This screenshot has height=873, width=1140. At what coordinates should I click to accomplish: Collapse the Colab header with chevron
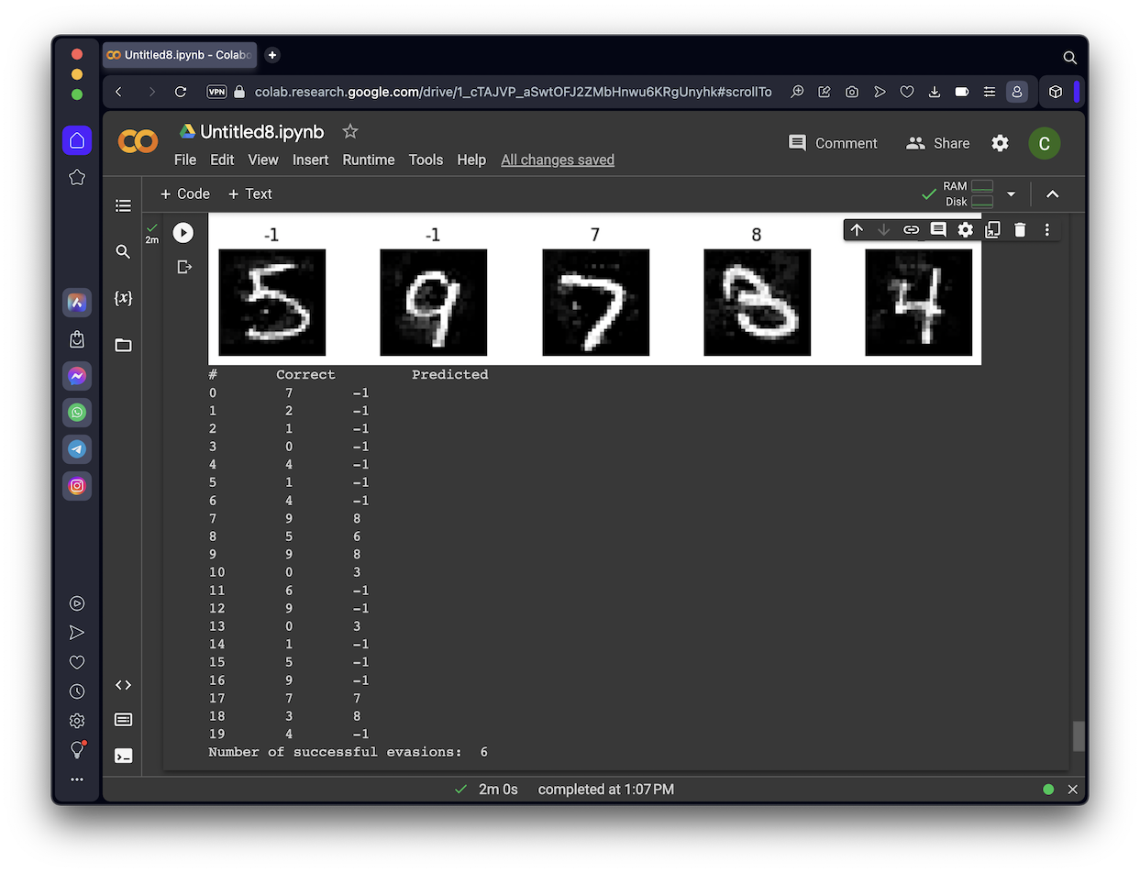point(1052,194)
